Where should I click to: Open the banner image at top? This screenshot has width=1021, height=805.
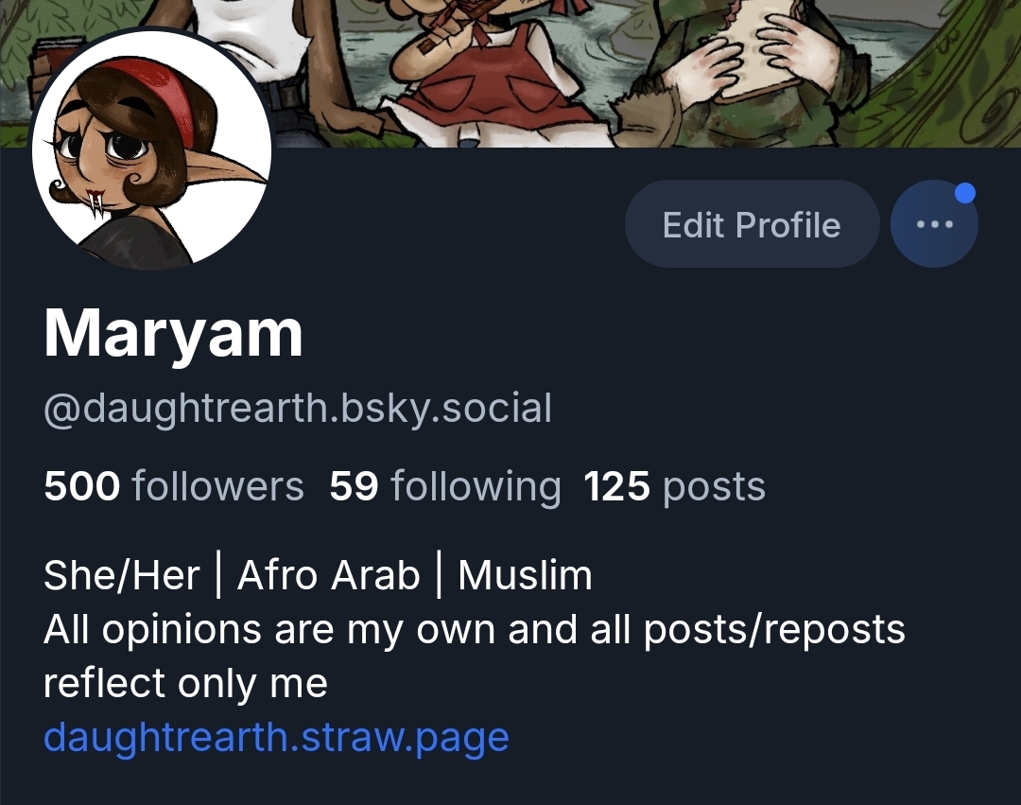pos(510,74)
